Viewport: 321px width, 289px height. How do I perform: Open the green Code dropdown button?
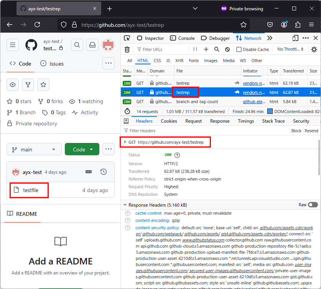[82, 149]
